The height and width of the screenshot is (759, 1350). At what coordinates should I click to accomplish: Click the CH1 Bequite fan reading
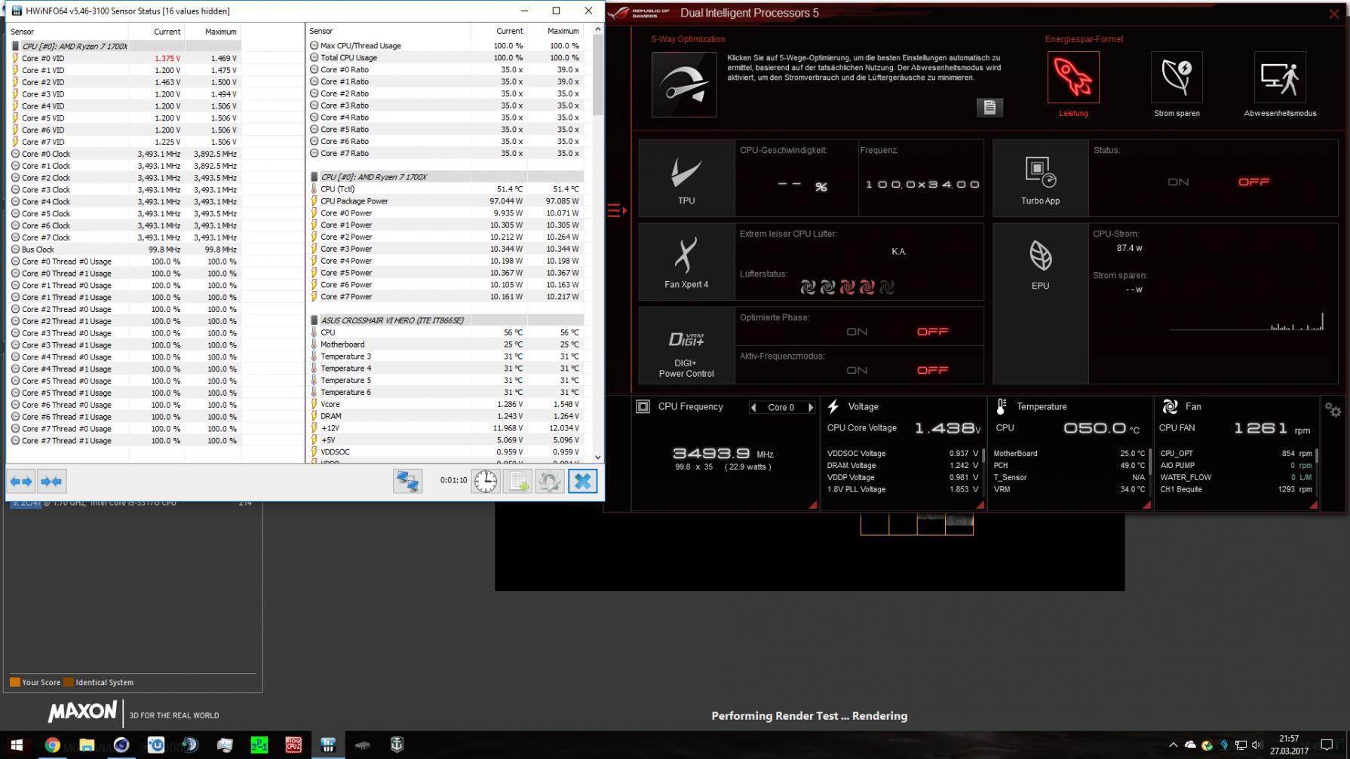[x=1237, y=489]
